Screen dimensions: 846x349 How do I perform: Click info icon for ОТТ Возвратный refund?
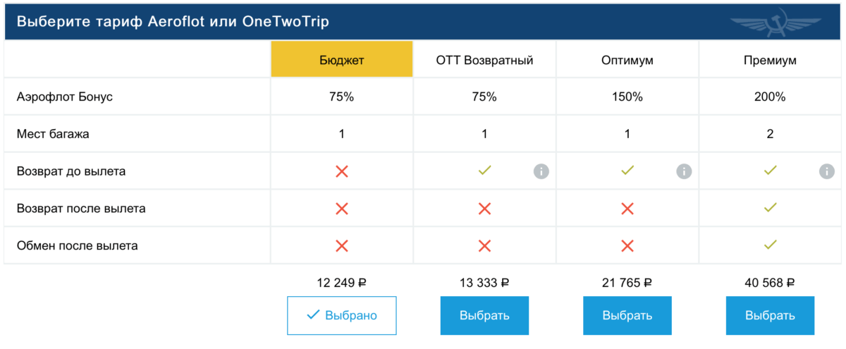tap(541, 171)
